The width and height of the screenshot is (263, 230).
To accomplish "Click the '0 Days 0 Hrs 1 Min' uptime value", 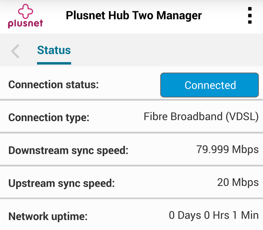I will (214, 216).
